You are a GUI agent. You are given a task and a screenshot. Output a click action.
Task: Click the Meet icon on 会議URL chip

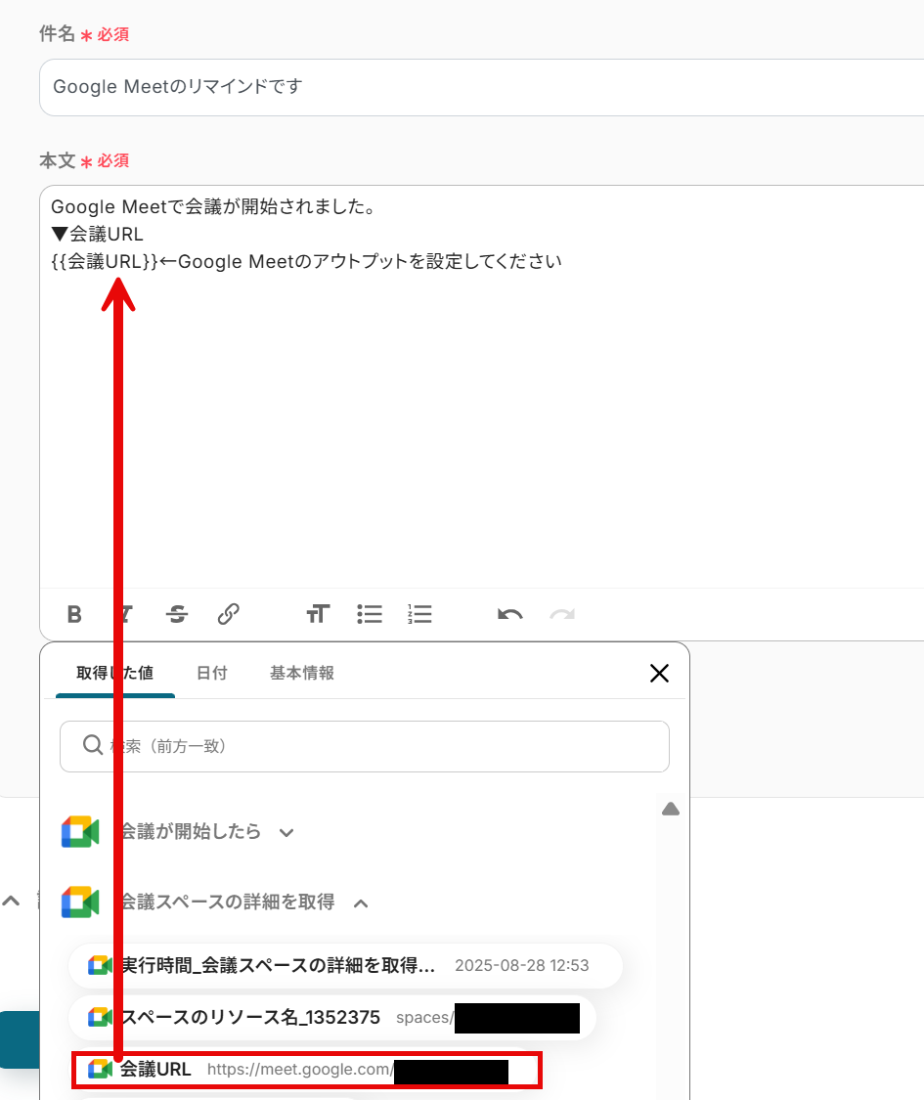(x=101, y=1069)
